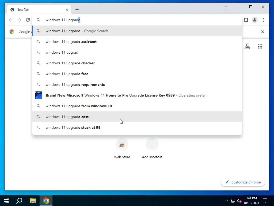Select 'windows 11 upgrade requirements' suggestion
Screen dimensions: 274x206
(137, 84)
